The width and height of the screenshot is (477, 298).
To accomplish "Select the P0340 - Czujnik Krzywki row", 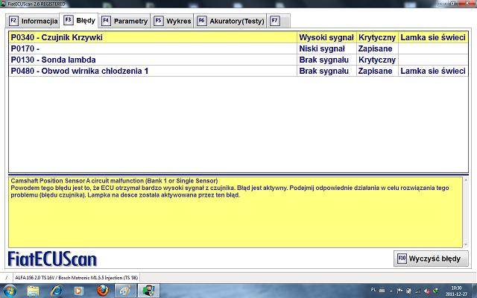I will click(x=238, y=37).
